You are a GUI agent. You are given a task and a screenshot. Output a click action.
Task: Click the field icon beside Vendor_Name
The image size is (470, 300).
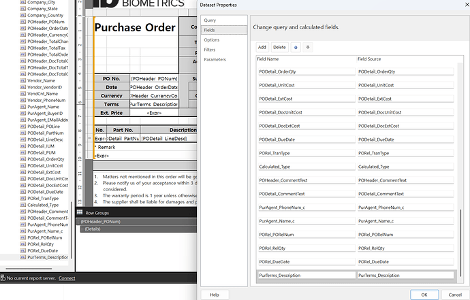[23, 80]
